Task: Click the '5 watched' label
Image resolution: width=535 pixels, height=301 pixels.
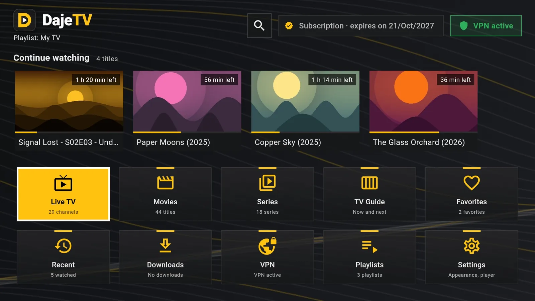Action: 63,275
